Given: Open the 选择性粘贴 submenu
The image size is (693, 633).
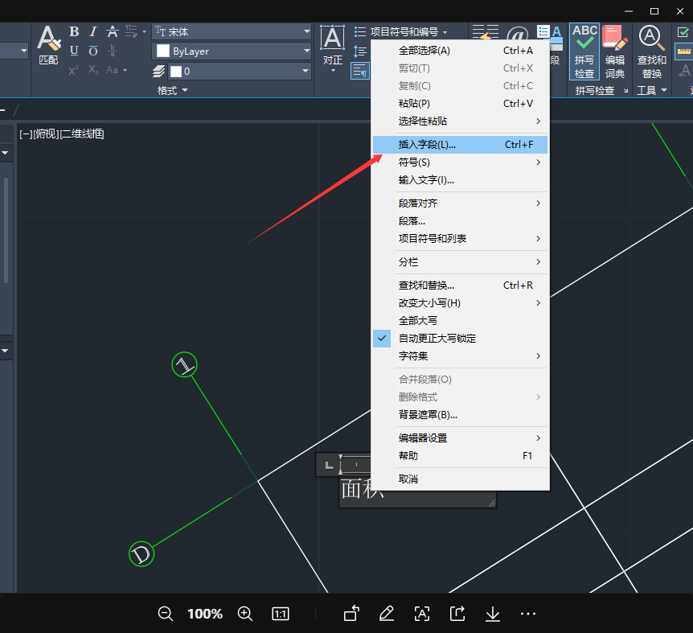Looking at the screenshot, I should point(460,121).
